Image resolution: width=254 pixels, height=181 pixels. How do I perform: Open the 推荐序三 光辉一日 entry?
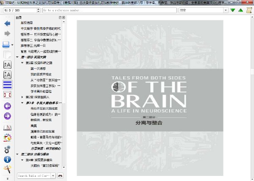(x=33, y=46)
